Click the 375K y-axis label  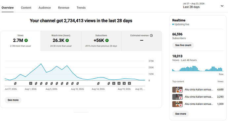pos(151,61)
